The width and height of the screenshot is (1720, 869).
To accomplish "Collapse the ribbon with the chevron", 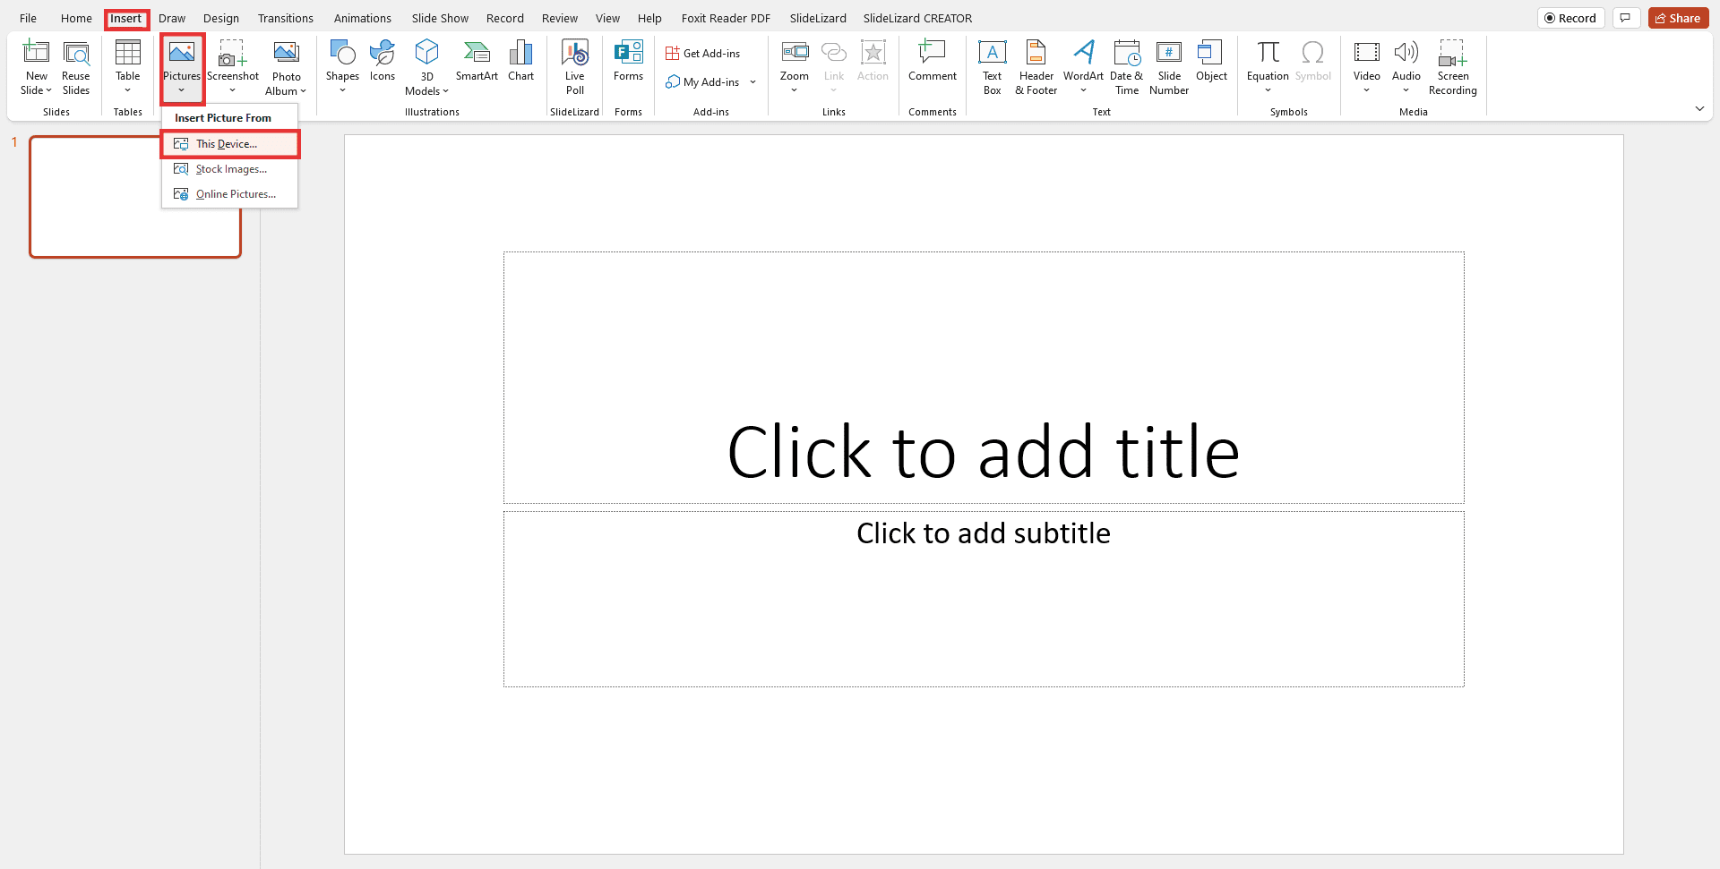I will point(1699,109).
